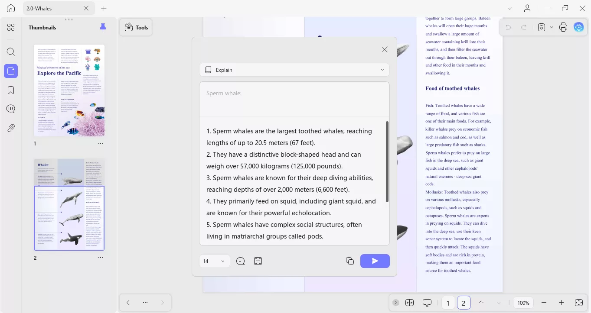This screenshot has width=591, height=313.
Task: Start slideshow presentation mode
Action: [427, 303]
